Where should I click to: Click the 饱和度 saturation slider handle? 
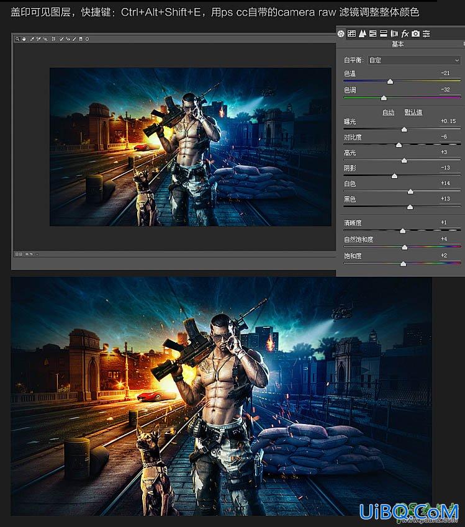[403, 264]
